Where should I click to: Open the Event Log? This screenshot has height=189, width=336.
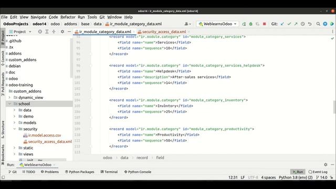(318, 172)
